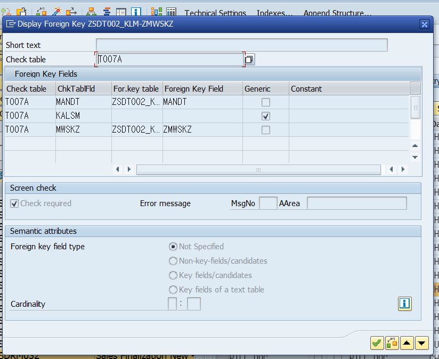Choose Non-key-fields/candidates as foreign key type
439x359 pixels.
(172, 261)
